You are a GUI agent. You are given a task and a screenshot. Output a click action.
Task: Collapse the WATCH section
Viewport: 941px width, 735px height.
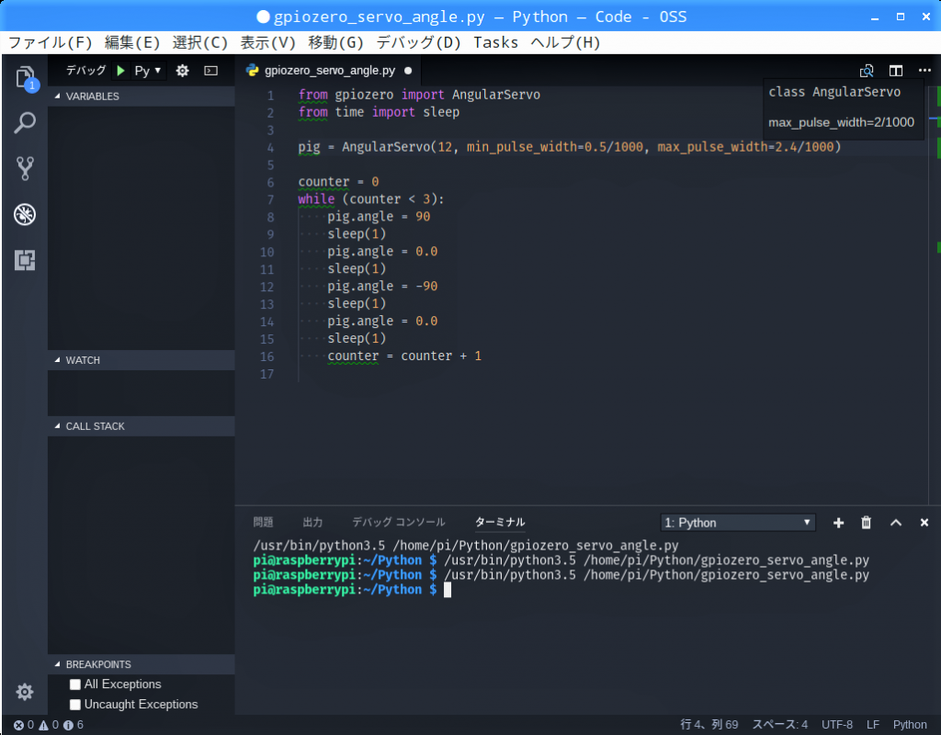point(141,360)
